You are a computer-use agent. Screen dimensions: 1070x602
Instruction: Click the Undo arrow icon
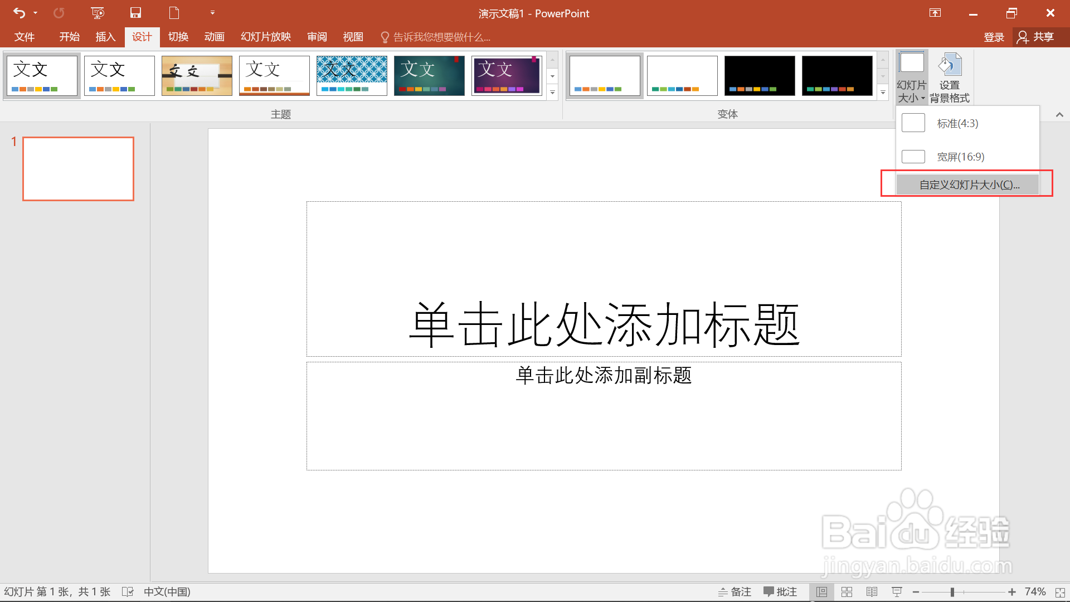tap(19, 13)
